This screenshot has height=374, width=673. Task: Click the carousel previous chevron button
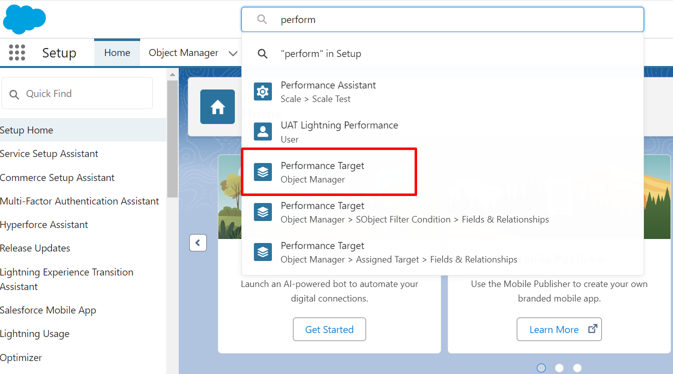[x=198, y=243]
